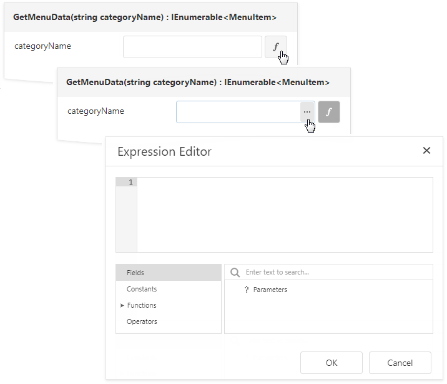447x384 pixels.
Task: Click the question mark icon beside Parameters
Action: (x=247, y=290)
